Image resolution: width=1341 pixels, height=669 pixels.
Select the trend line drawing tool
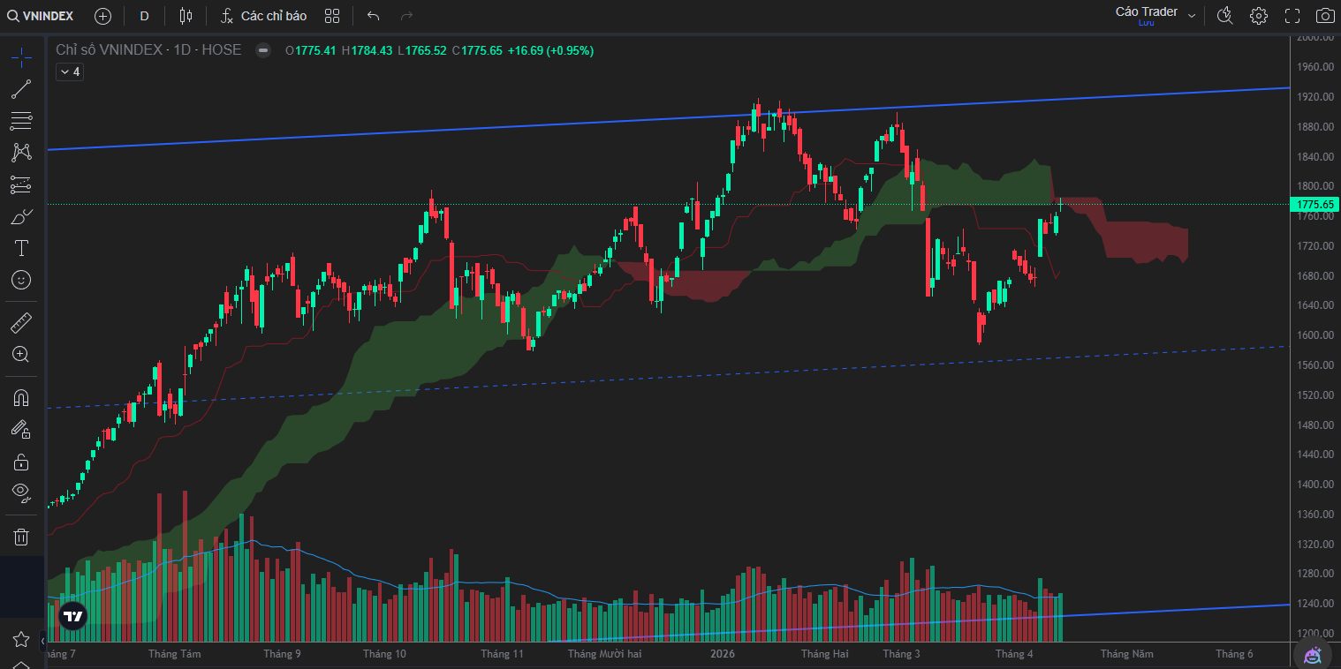21,89
